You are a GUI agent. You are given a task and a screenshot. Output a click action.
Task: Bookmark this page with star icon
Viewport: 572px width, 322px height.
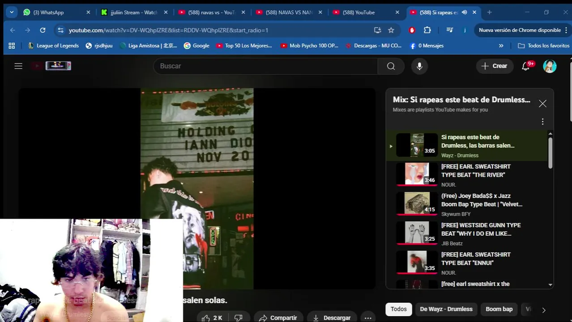pyautogui.click(x=391, y=30)
